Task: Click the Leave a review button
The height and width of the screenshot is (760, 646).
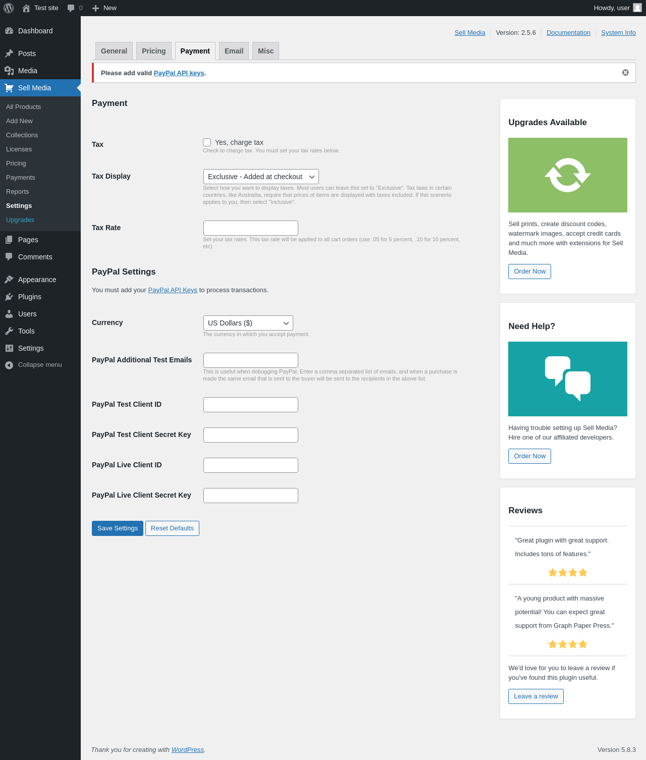Action: coord(536,696)
